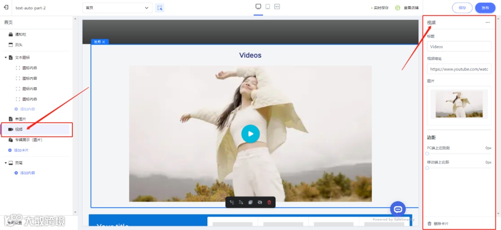Adjust the 移动端上边距 slider handle

pos(427,168)
